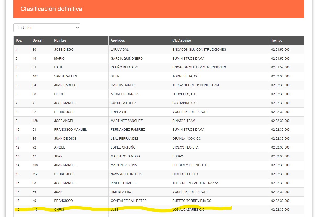Viewport: 317px width, 217px height.
Task: Select FERNANDEZ RAMIREZ surname
Action: coord(128,130)
